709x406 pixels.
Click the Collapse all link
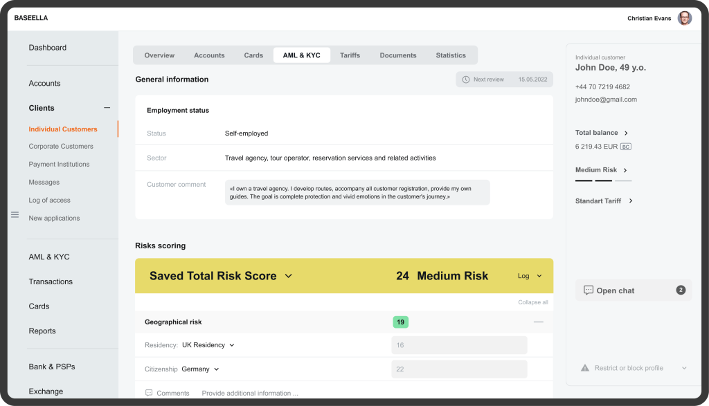(532, 302)
